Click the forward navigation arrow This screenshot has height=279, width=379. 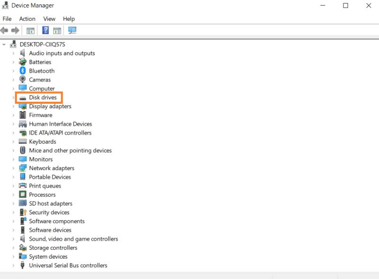(x=15, y=30)
